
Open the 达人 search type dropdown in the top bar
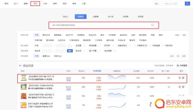pyautogui.click(x=158, y=4)
